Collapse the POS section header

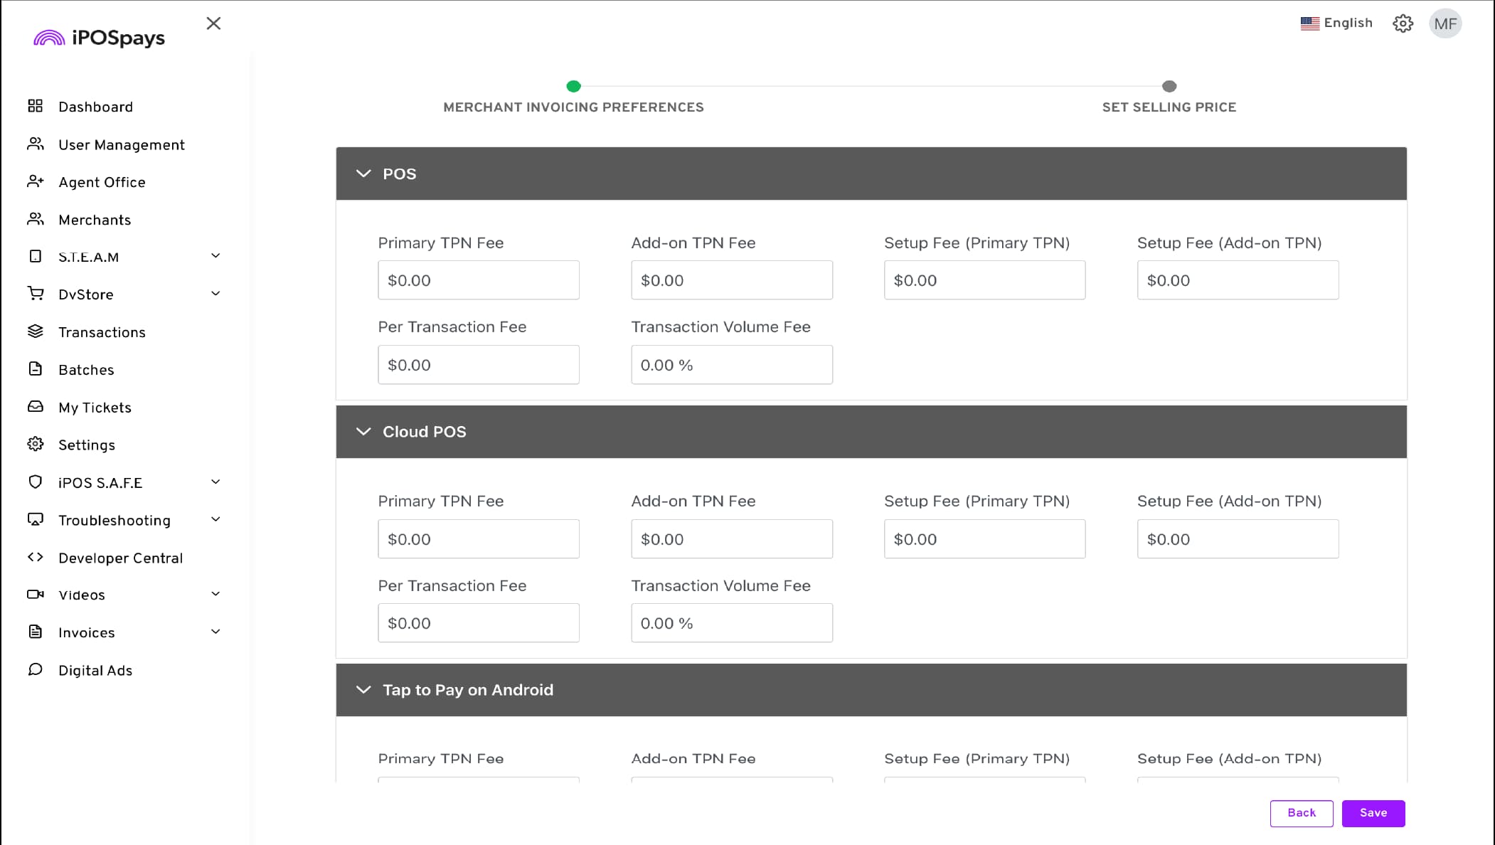point(363,174)
